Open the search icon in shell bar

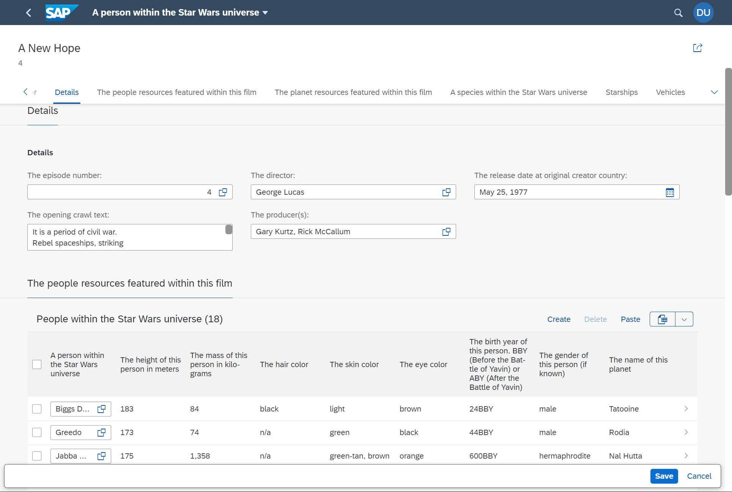[x=678, y=13]
